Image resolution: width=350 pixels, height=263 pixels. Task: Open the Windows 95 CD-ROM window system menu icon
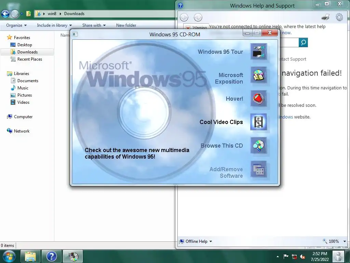pos(75,34)
